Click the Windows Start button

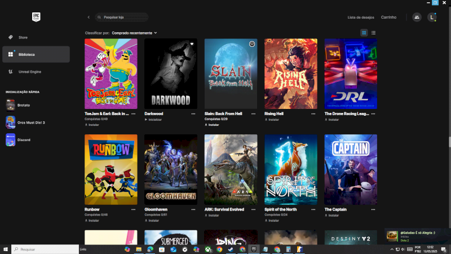click(x=6, y=249)
